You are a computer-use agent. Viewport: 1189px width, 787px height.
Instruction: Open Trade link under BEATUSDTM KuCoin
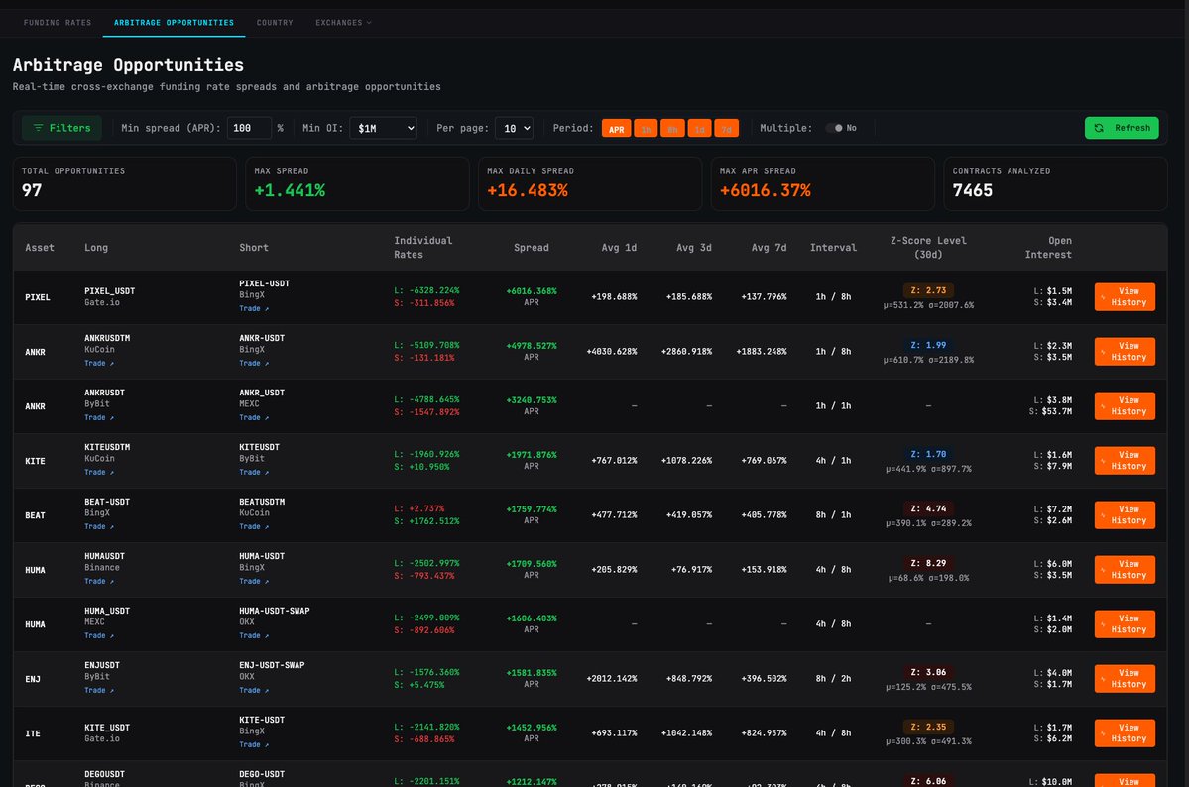(253, 527)
